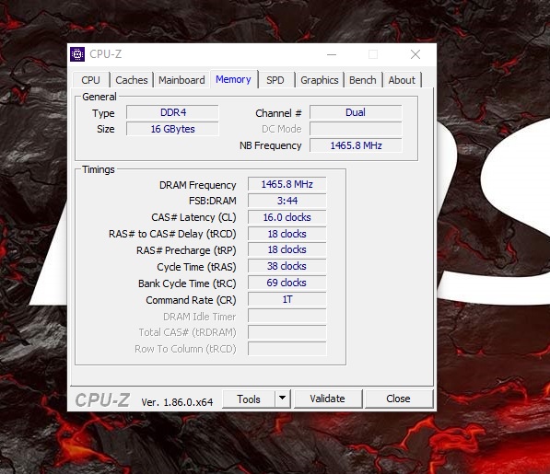Select the DDR4 type value field
This screenshot has width=550, height=474.
(172, 112)
